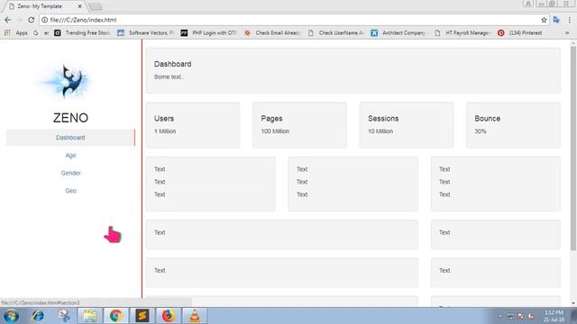577x324 pixels.
Task: Open HT Payroll Manager bookmark
Action: click(463, 32)
